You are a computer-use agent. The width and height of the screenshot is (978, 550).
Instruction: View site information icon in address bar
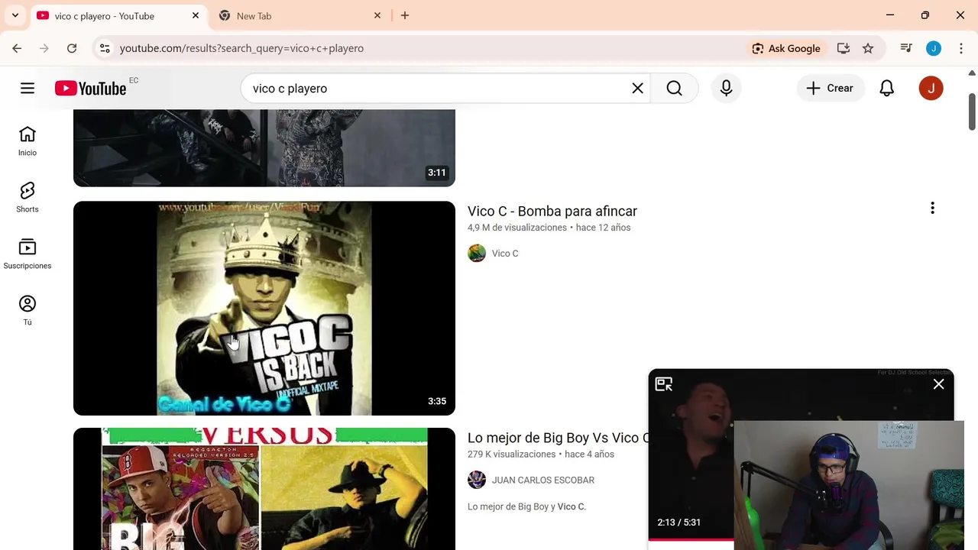[105, 48]
